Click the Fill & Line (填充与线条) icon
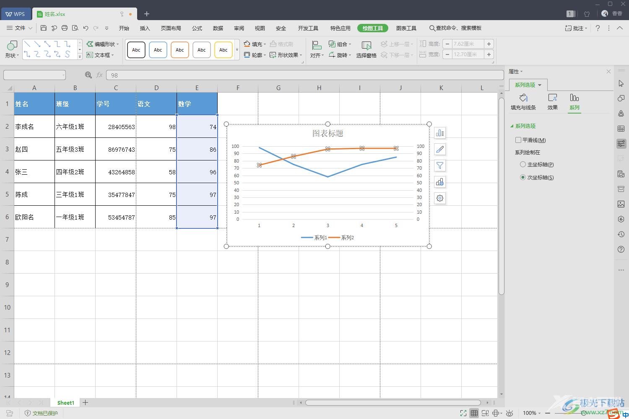Screen dimensions: 629x419 (523, 98)
